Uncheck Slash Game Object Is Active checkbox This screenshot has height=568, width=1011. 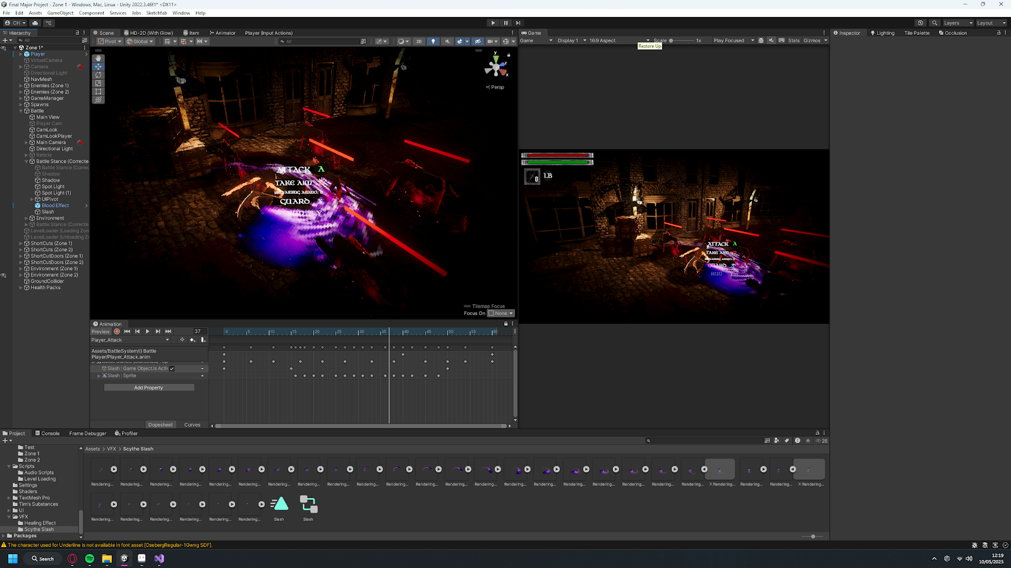pyautogui.click(x=172, y=369)
